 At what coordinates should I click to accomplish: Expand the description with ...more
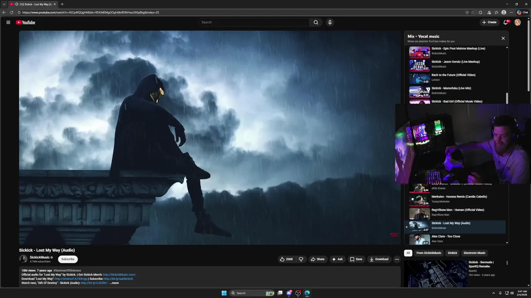click(114, 283)
